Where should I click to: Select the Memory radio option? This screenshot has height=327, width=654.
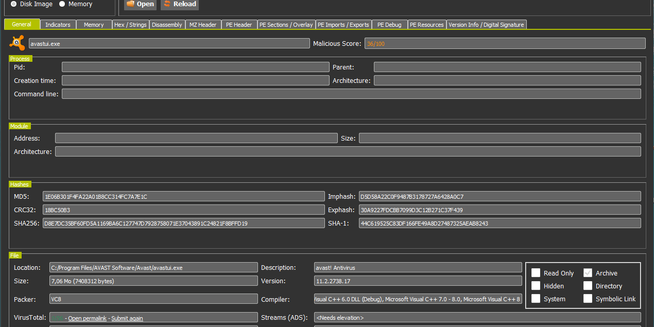coord(62,4)
